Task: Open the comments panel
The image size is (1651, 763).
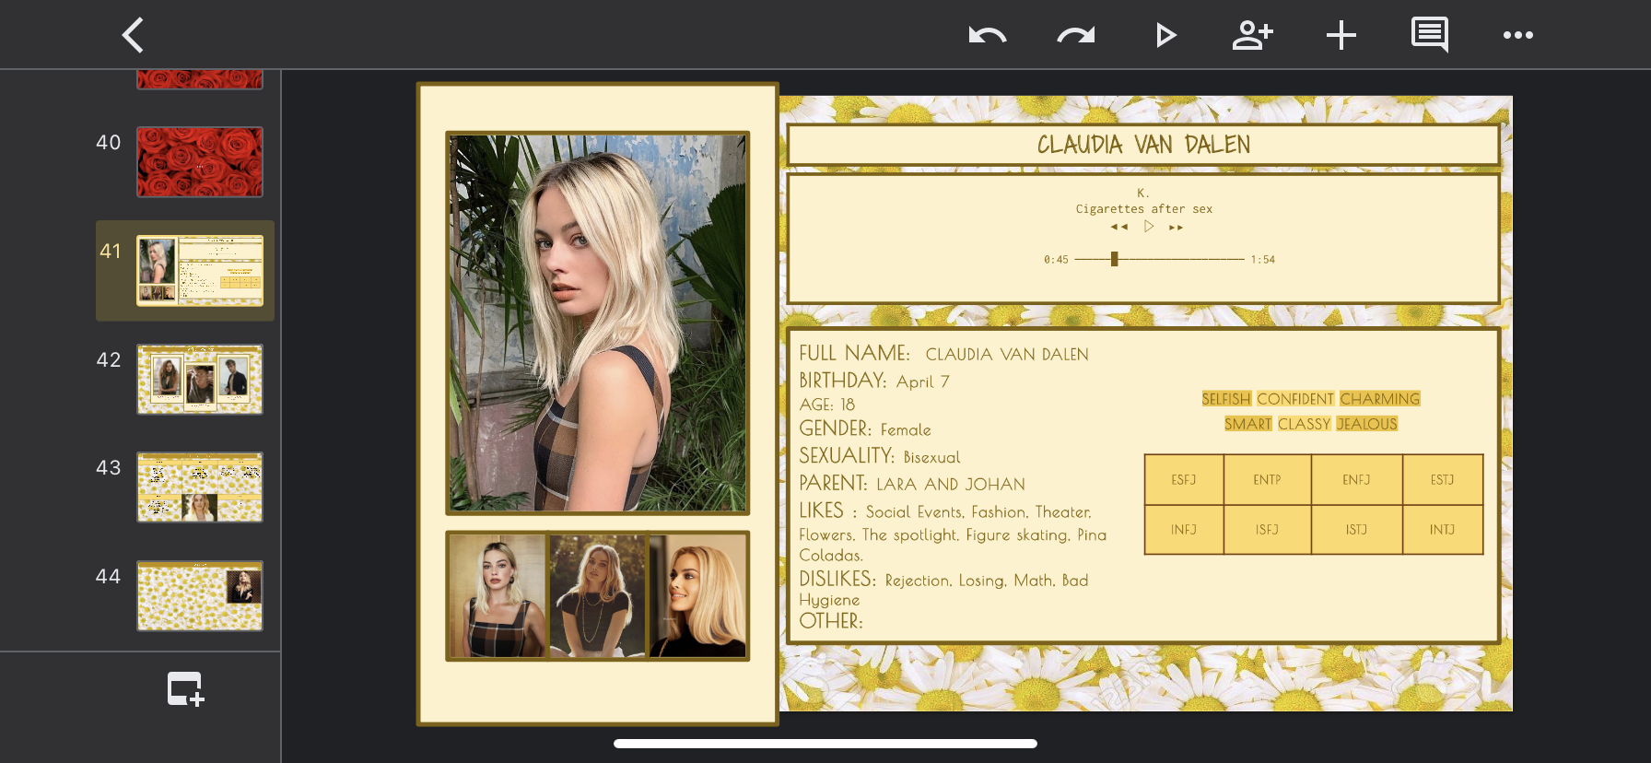Action: click(1430, 35)
